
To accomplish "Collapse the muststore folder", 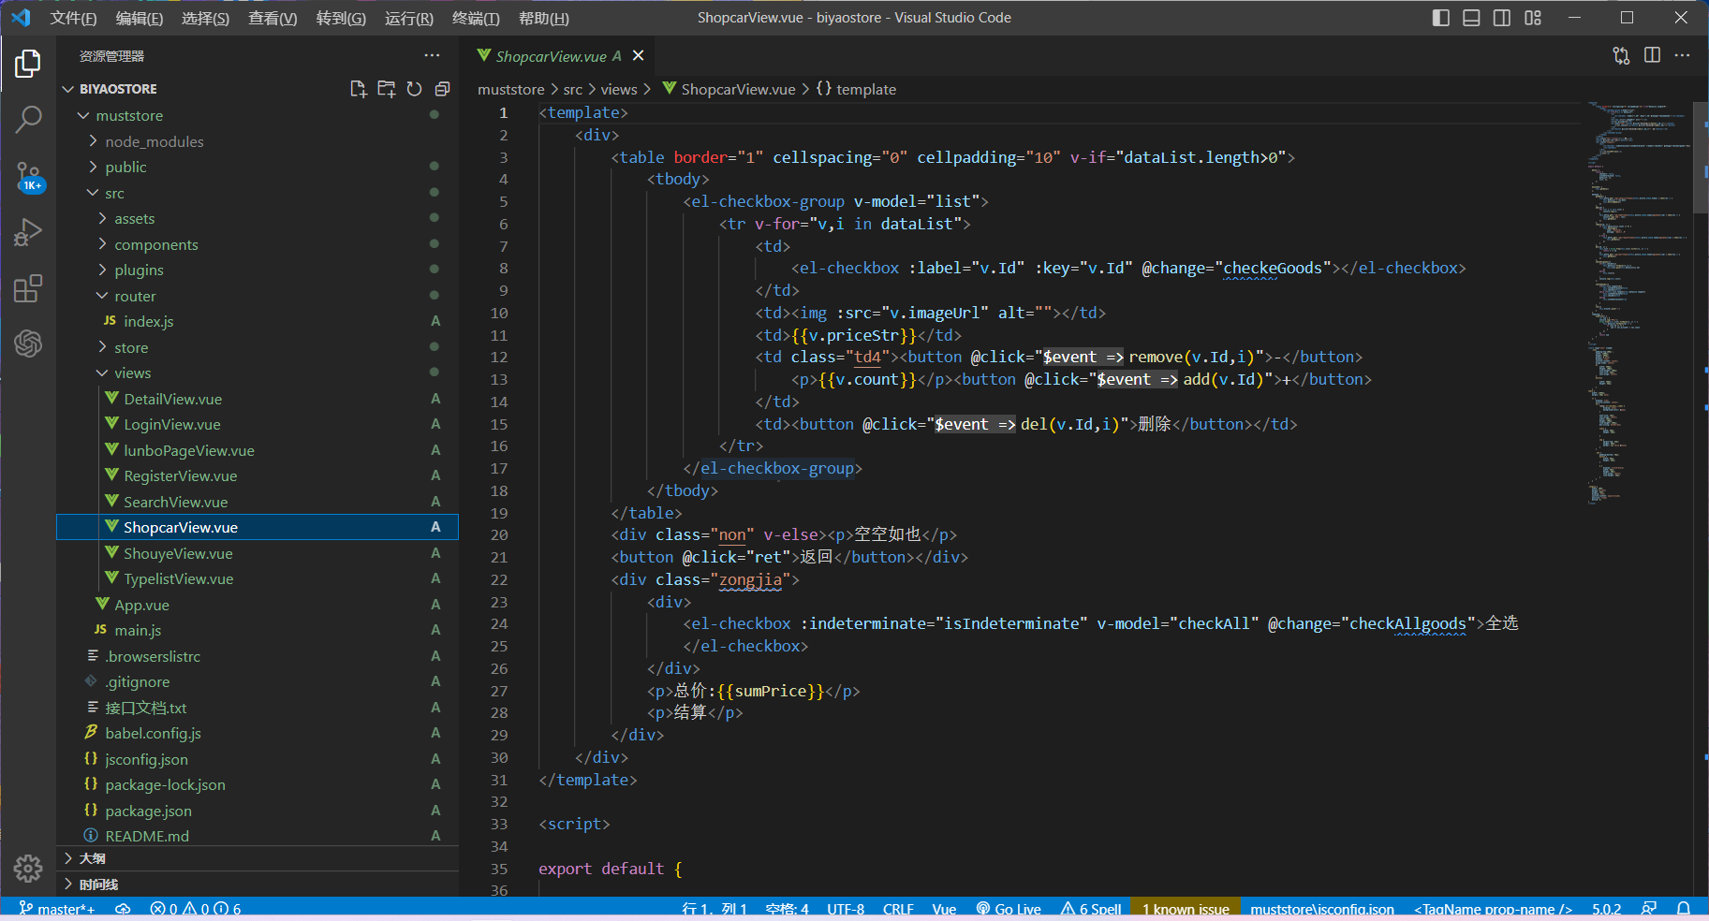I will tap(83, 115).
